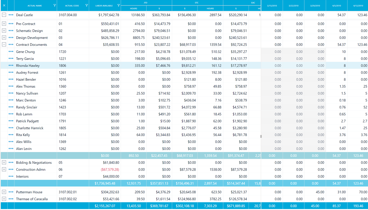Image resolution: width=368 pixels, height=210 pixels.
Task: Select the 3/29/2010 column header
Action: [x=315, y=6]
